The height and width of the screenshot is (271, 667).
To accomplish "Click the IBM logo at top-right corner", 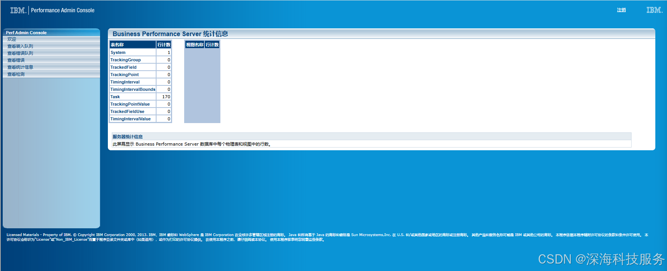I will 654,10.
